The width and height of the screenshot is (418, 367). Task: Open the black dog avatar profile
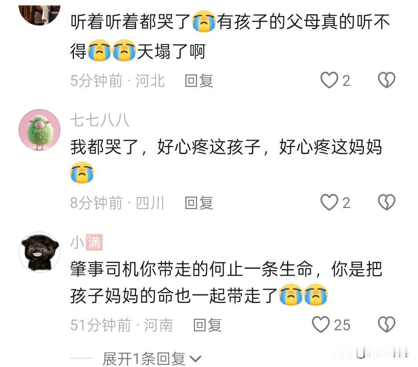pyautogui.click(x=39, y=252)
